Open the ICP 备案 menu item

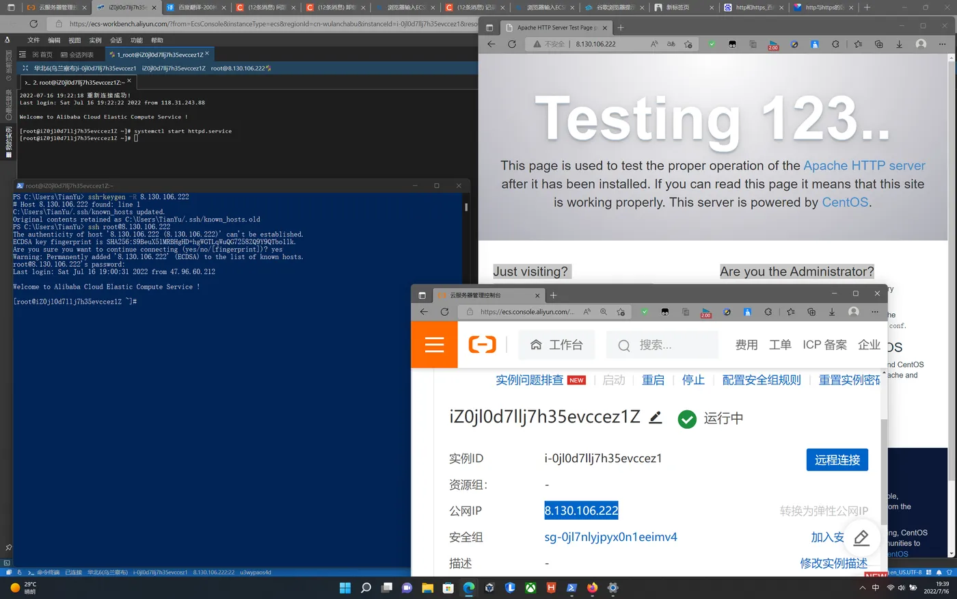click(x=824, y=345)
